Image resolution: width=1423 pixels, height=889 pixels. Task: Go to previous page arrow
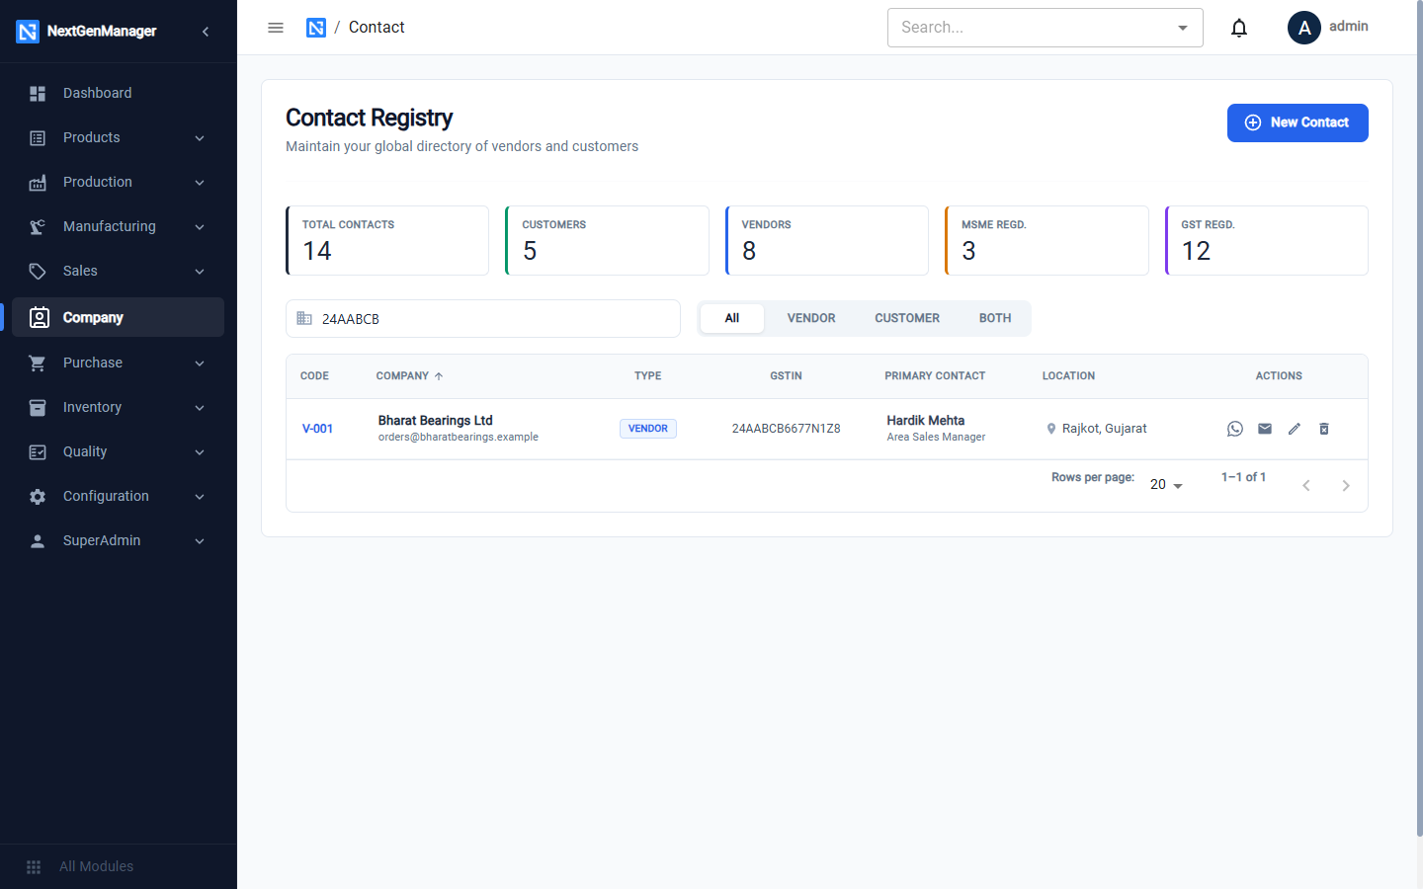coord(1306,485)
